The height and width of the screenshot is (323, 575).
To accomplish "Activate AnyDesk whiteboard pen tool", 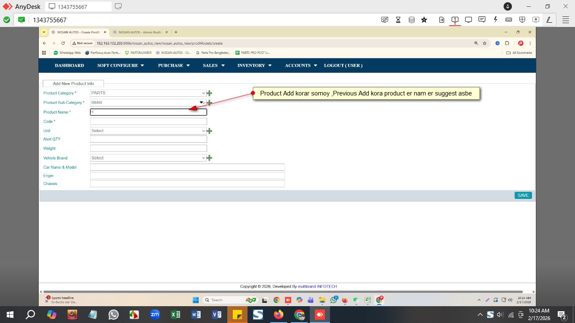I will pos(549,20).
